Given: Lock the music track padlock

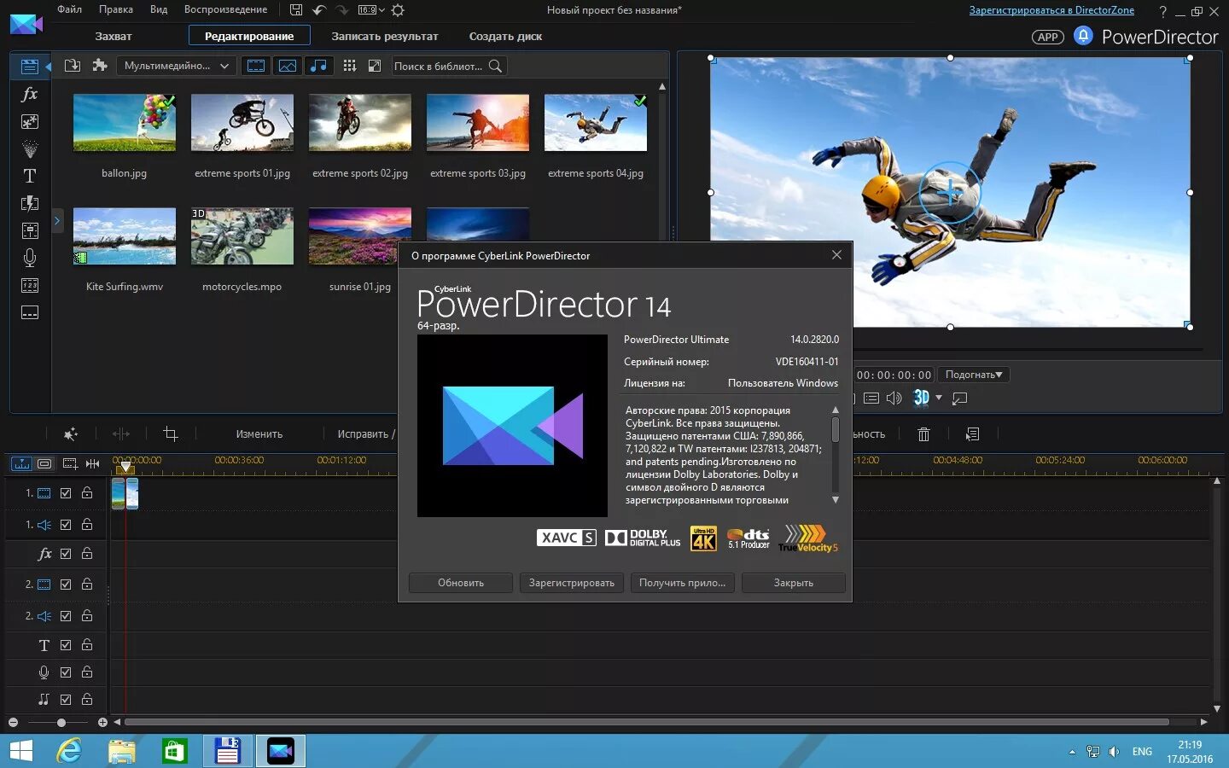Looking at the screenshot, I should [87, 699].
